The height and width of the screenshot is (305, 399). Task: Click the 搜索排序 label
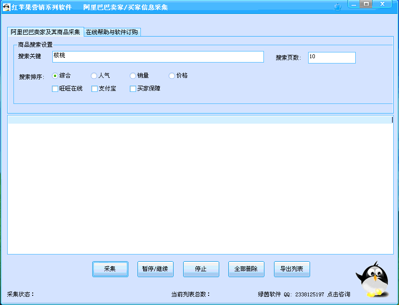tap(32, 77)
